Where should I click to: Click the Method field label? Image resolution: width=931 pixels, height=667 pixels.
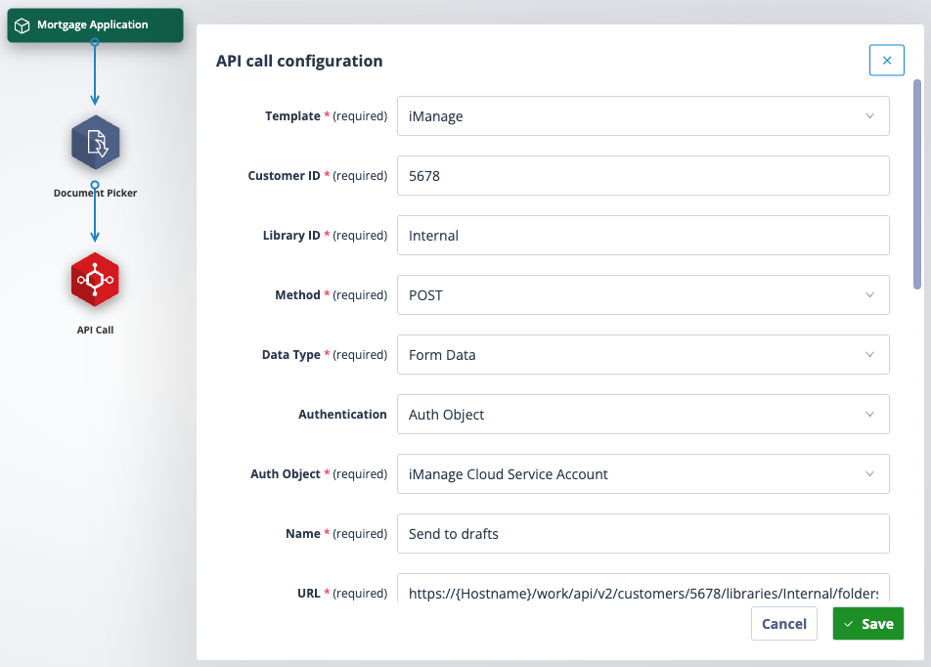click(x=332, y=294)
